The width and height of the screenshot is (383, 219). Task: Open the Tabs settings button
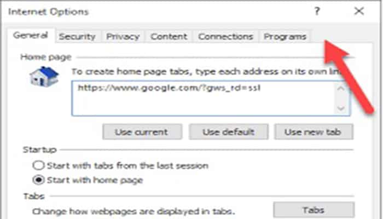(314, 210)
